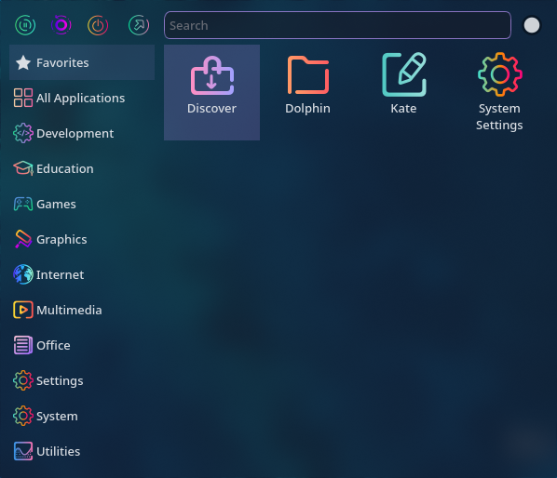
Task: Select the Favorites category
Action: click(x=82, y=62)
